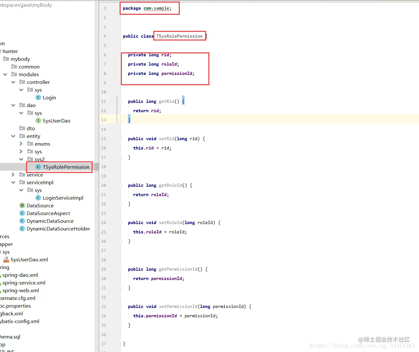Click the DynamicDataSourceHolder class icon

(x=22, y=229)
